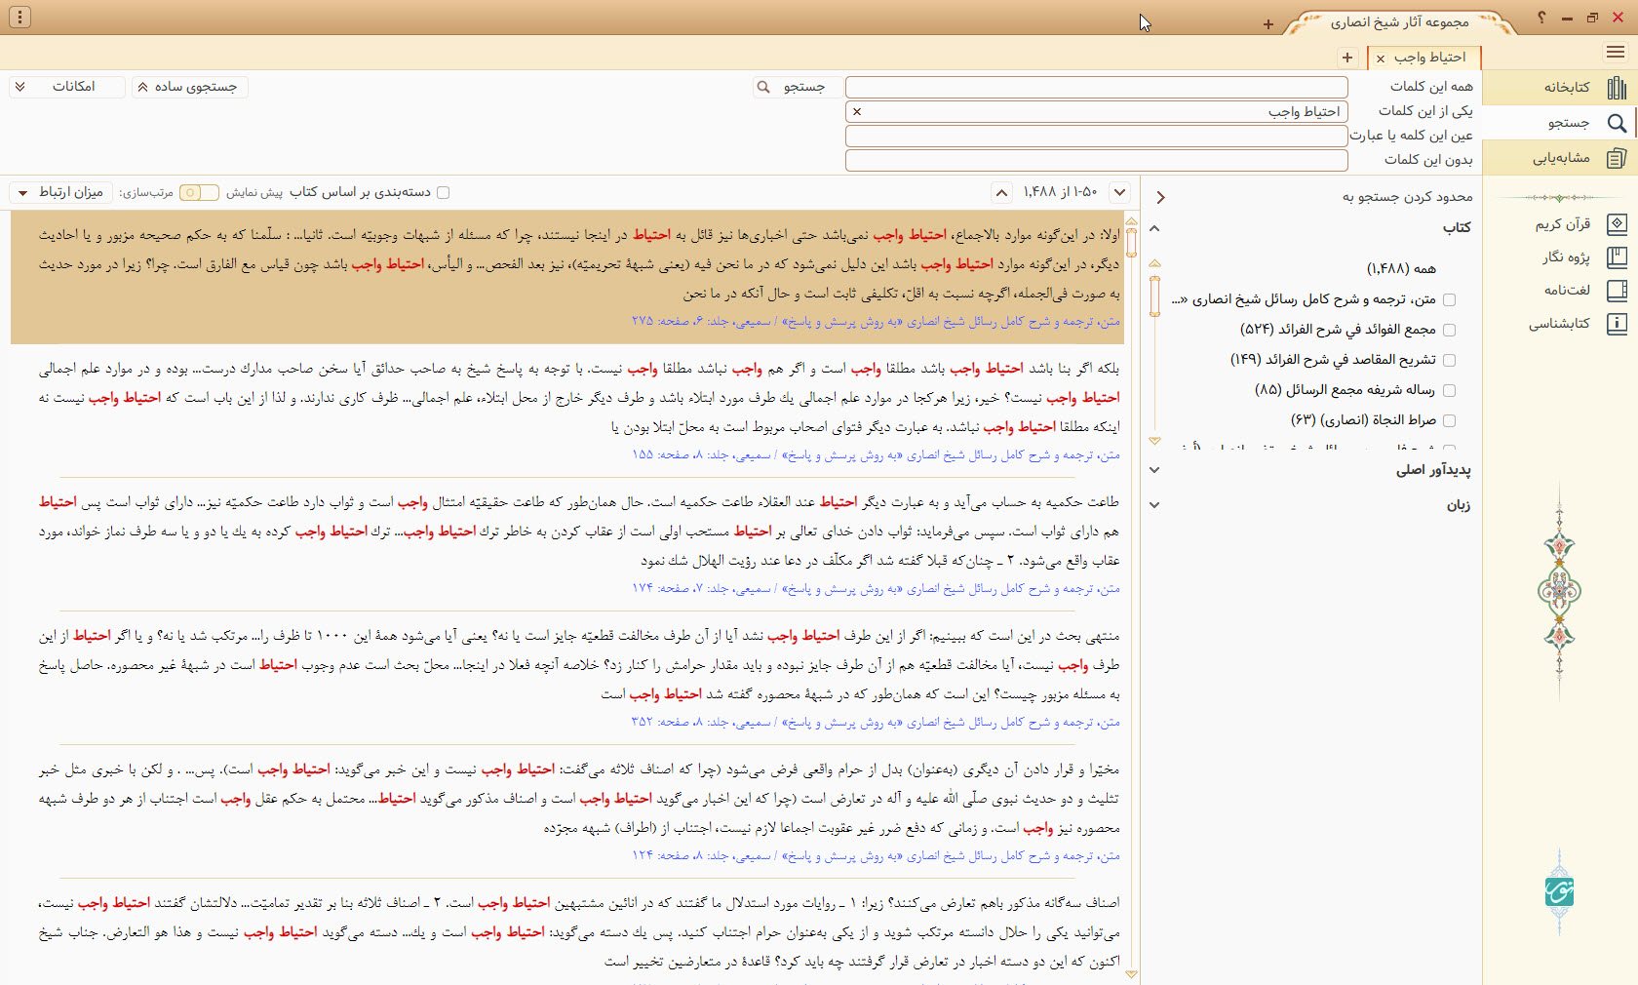Open source link for result صفحه ۳۵۲
The height and width of the screenshot is (985, 1638).
[876, 722]
